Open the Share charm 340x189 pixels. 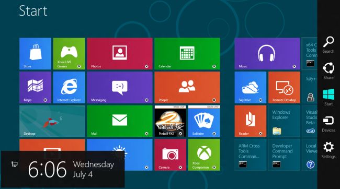point(328,71)
